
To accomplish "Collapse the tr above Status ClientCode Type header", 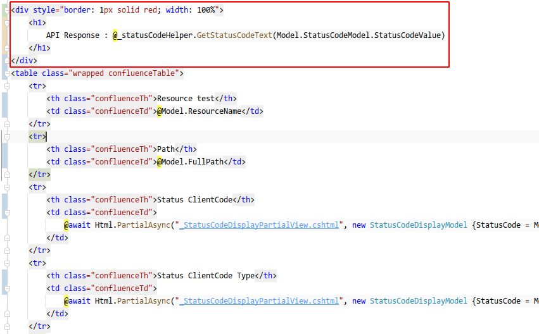I will (x=7, y=263).
